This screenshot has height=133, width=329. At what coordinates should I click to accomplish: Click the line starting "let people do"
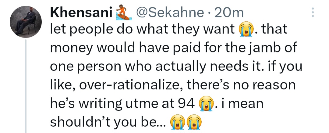point(143,30)
